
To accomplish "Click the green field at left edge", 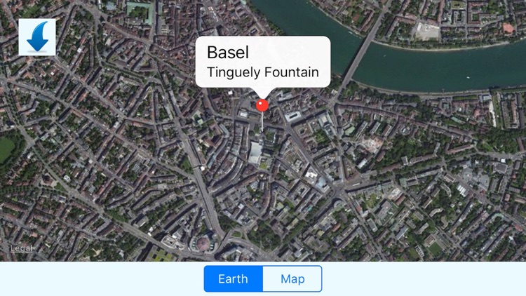I will 7,149.
